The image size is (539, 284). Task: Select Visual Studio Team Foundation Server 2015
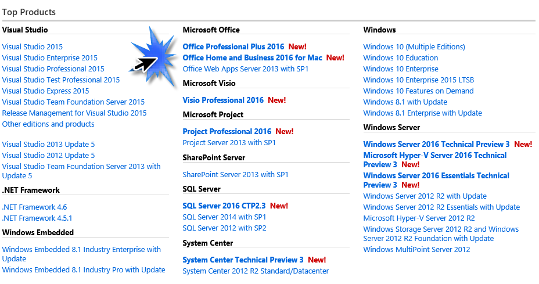pos(73,102)
